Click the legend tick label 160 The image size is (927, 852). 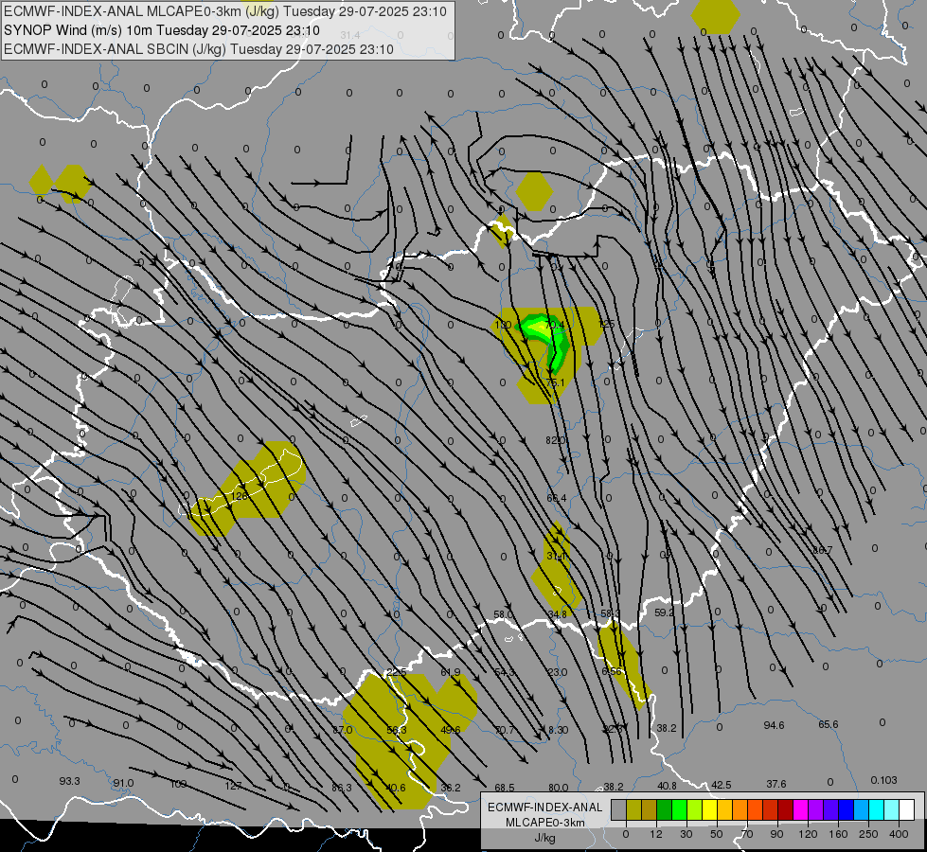[x=838, y=834]
